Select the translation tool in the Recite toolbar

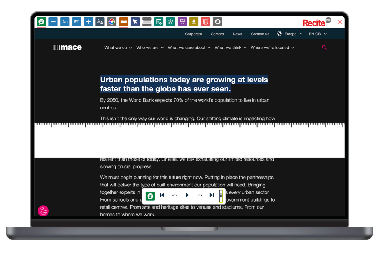[100, 21]
